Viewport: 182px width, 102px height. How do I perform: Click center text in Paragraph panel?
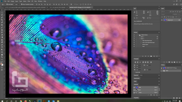[138, 62]
